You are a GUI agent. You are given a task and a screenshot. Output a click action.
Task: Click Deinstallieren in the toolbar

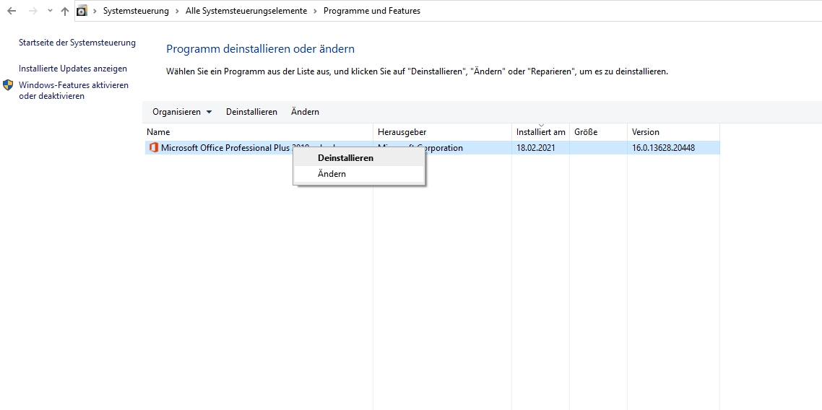point(251,112)
